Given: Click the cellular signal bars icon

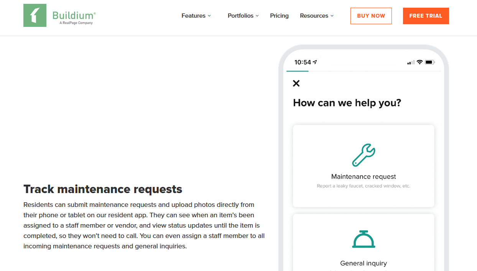Looking at the screenshot, I should (411, 62).
